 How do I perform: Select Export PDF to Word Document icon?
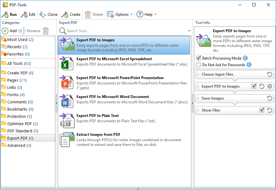(67, 101)
